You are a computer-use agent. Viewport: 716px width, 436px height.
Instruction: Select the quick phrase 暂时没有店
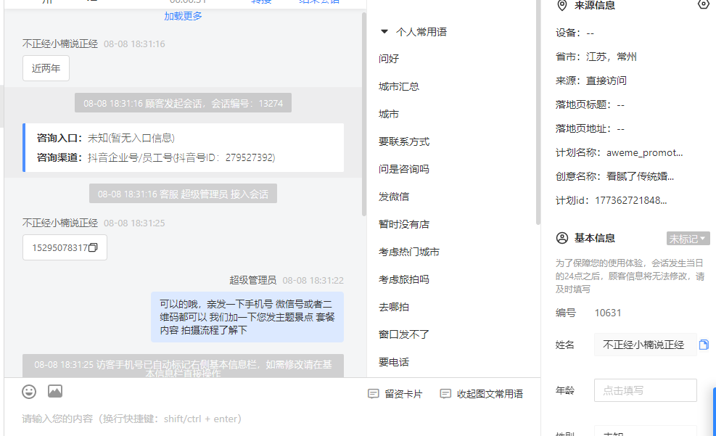point(404,224)
